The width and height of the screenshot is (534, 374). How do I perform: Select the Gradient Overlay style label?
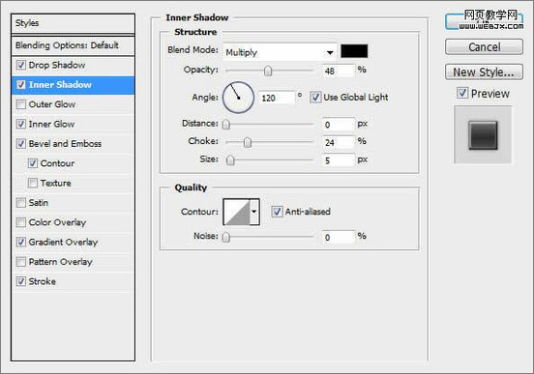tap(63, 243)
